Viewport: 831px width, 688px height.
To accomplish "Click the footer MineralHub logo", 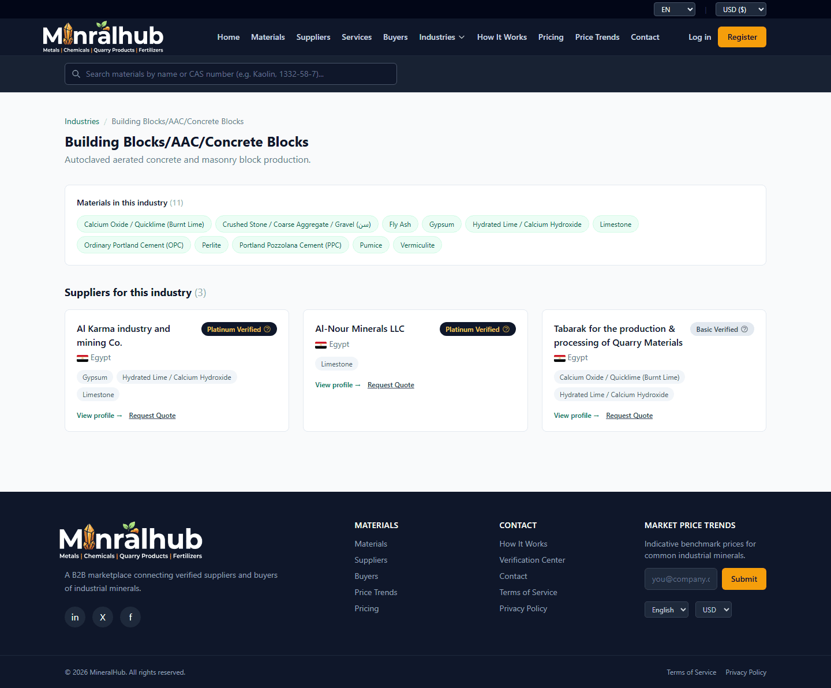I will (x=131, y=541).
